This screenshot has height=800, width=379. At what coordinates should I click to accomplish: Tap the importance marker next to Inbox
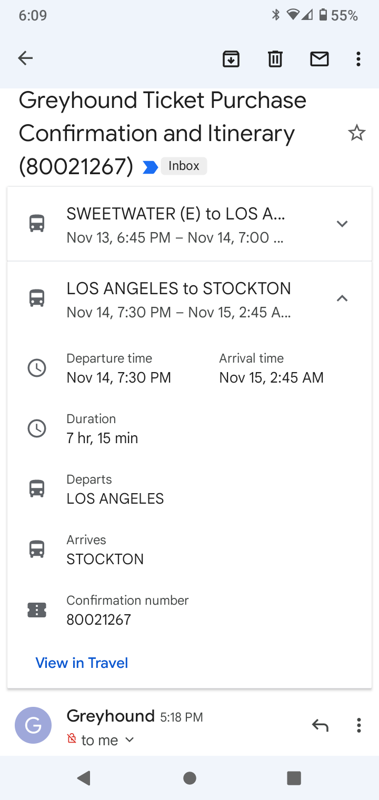point(150,167)
